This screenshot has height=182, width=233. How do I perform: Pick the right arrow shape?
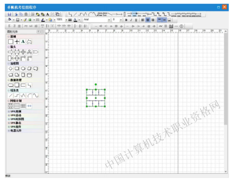(10, 52)
